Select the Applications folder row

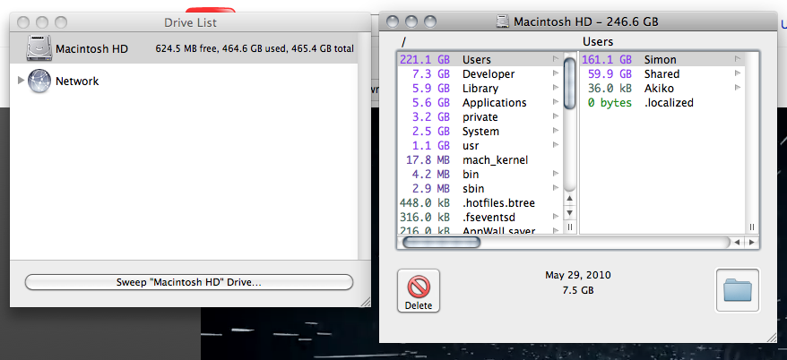[x=480, y=103]
